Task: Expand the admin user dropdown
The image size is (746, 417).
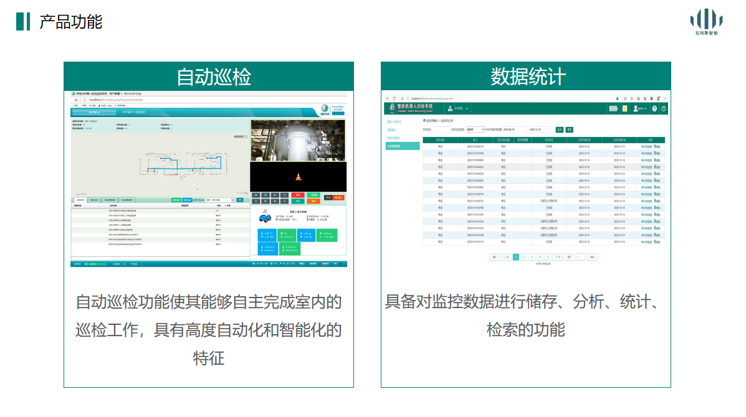Action: pos(640,108)
